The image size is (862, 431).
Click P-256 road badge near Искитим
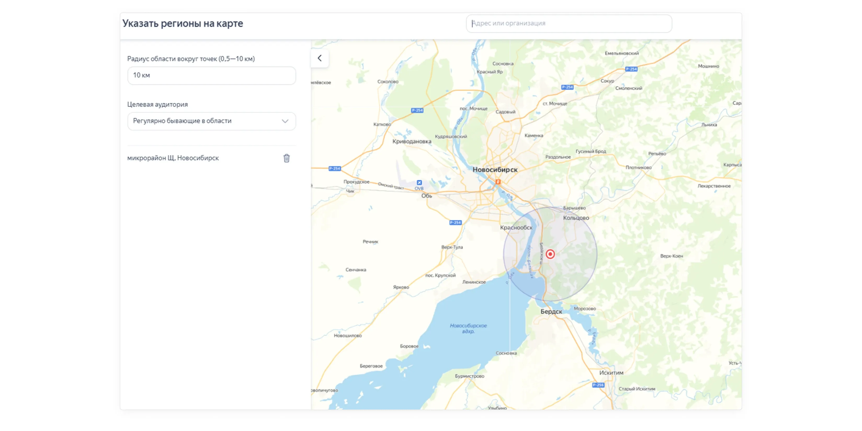[x=598, y=385]
